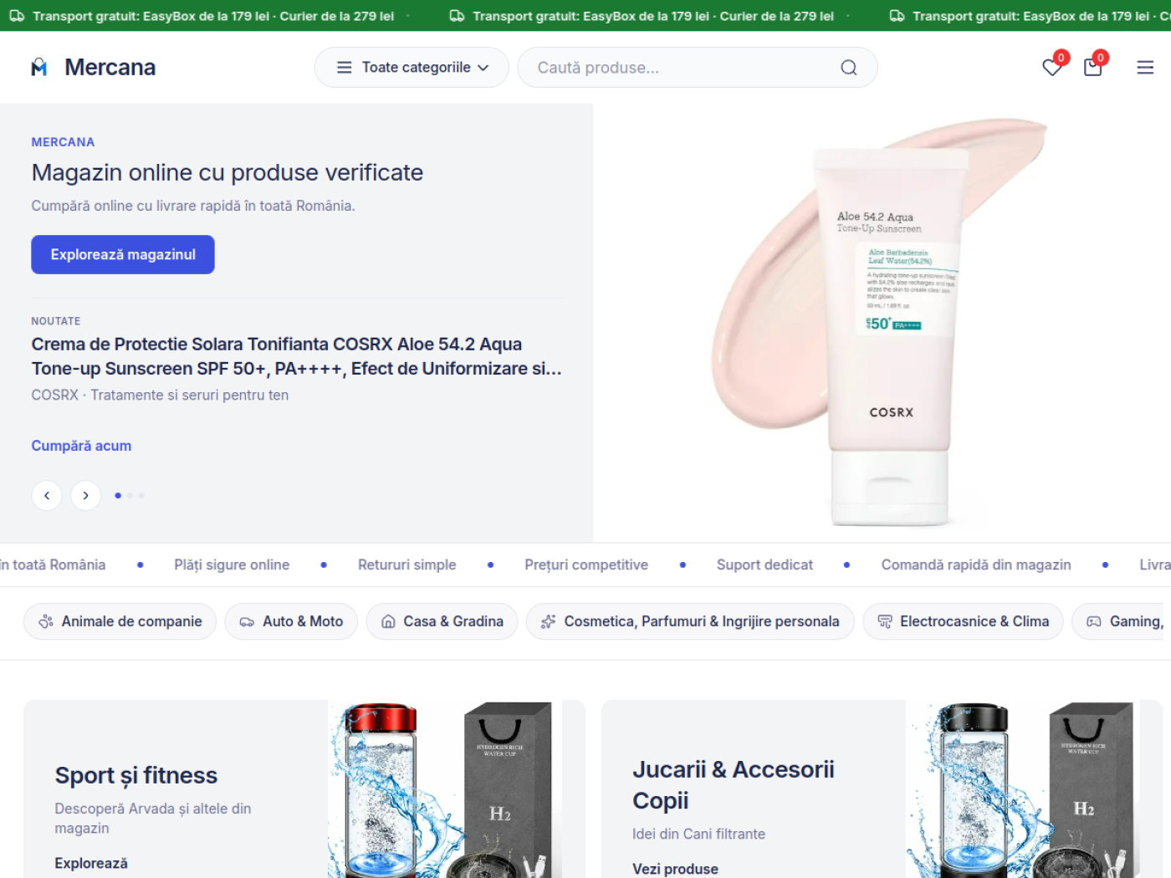Open the wishlist heart icon
The image size is (1171, 878).
coord(1052,68)
